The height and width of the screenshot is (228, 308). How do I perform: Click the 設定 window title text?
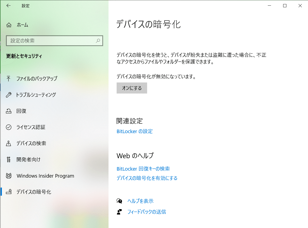pyautogui.click(x=26, y=6)
